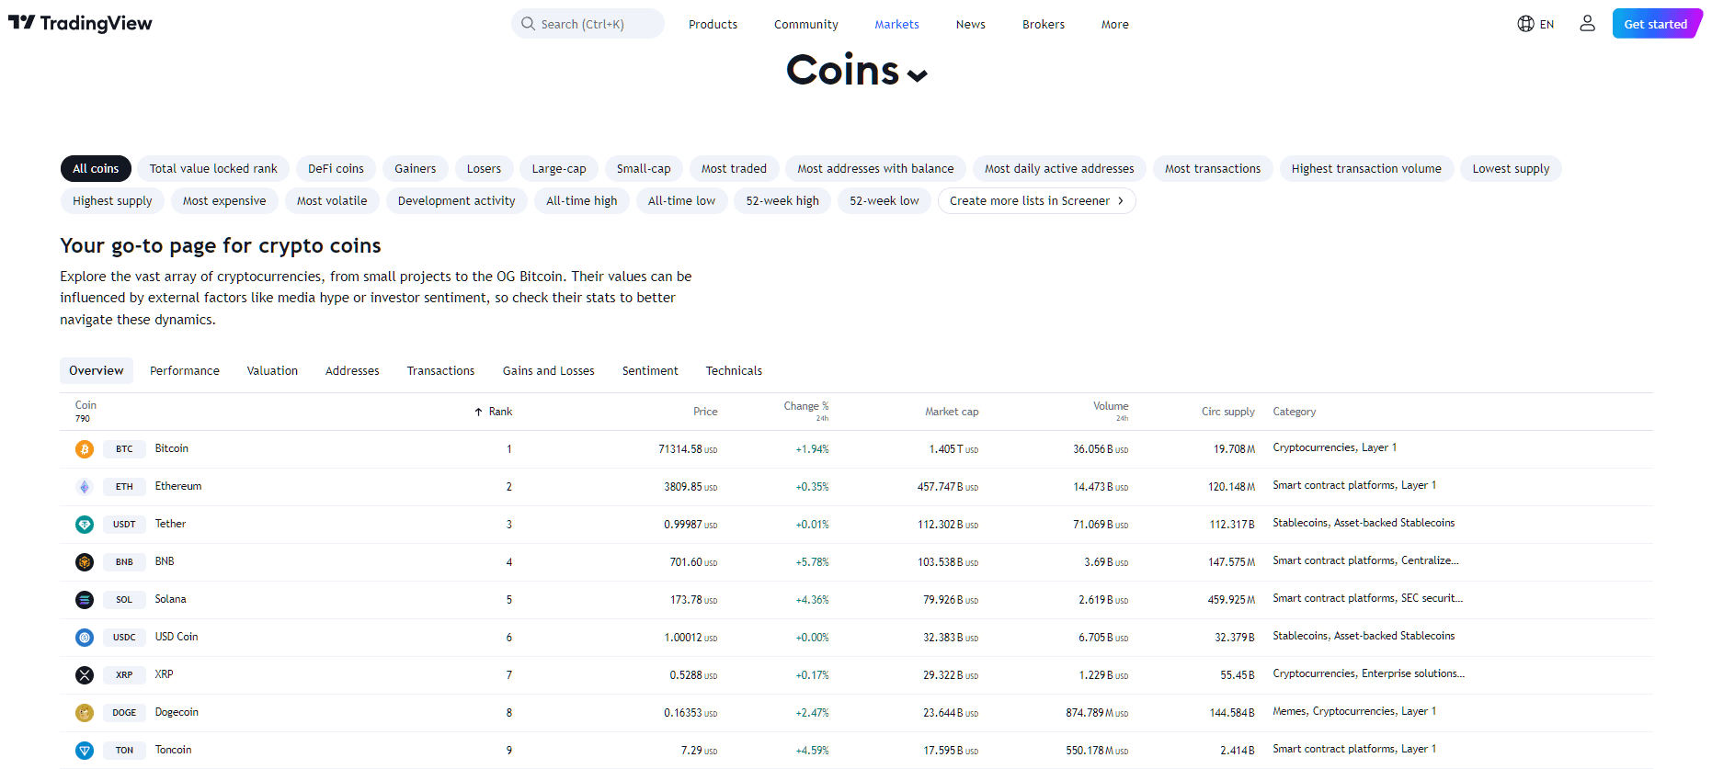Select Most addresses with balance chip
Image resolution: width=1712 pixels, height=769 pixels.
pos(875,169)
